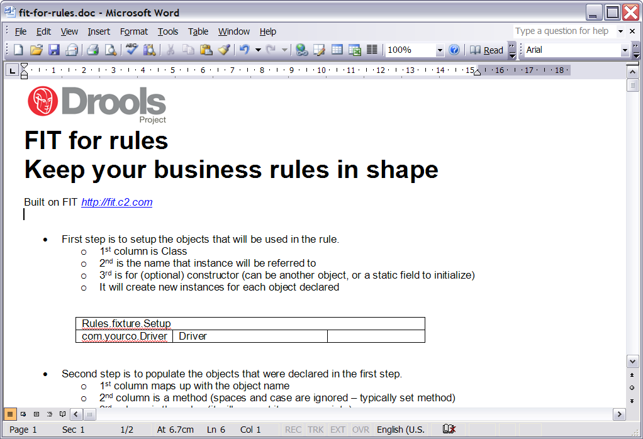The image size is (643, 439).
Task: Cut the selection with the scissors icon
Action: tap(170, 50)
